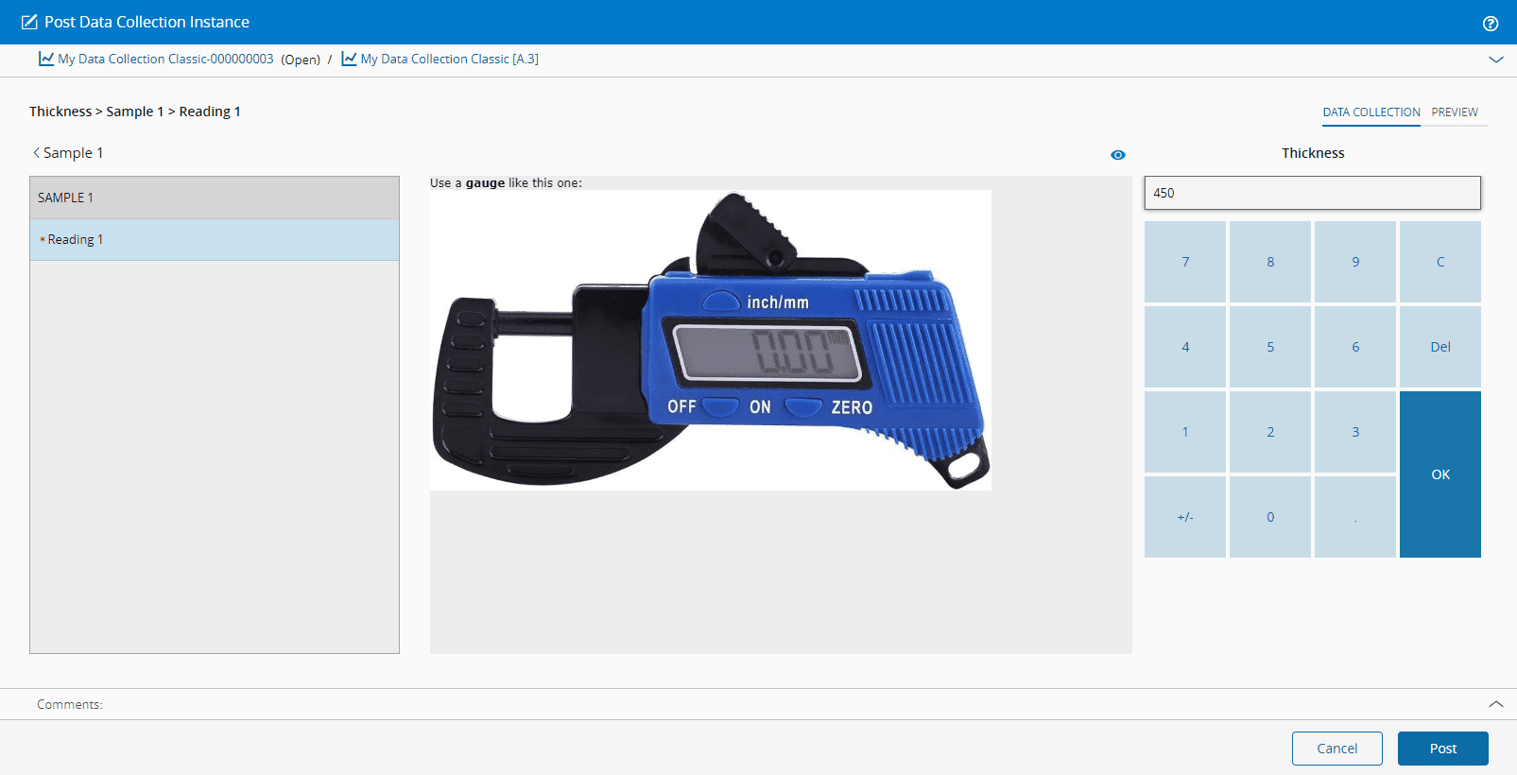Click the Post Data Collection Instance edit icon
The width and height of the screenshot is (1517, 775).
click(29, 22)
